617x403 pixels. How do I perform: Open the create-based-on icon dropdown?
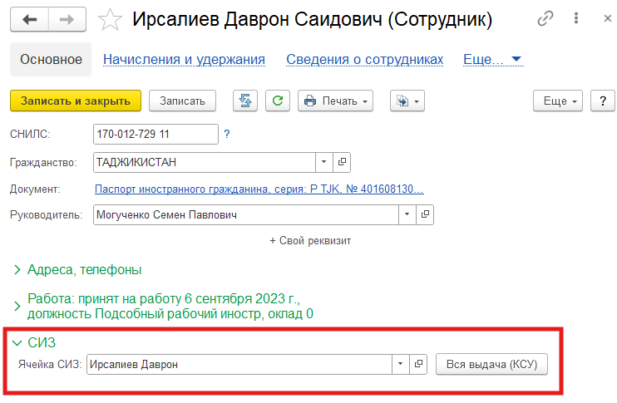[407, 101]
